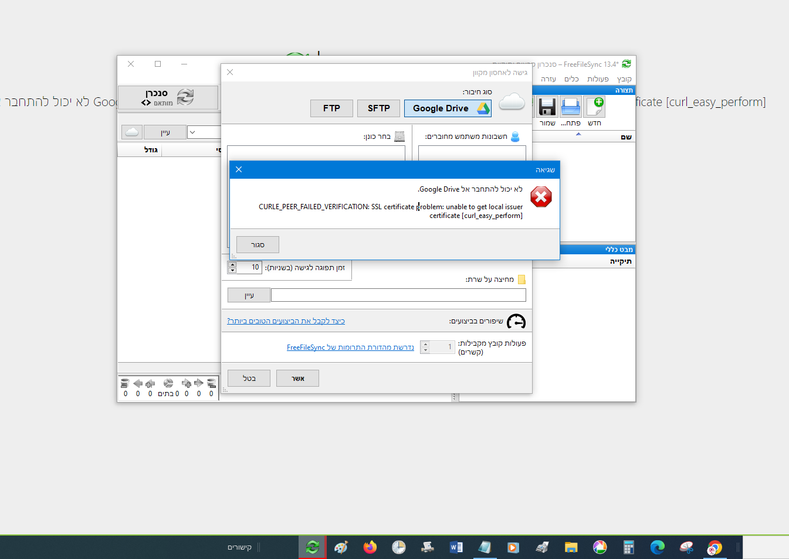Image resolution: width=789 pixels, height=559 pixels.
Task: Dismiss the error dialog using its X button
Action: coord(239,169)
